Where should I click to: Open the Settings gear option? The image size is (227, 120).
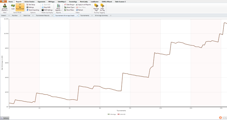(30, 7)
